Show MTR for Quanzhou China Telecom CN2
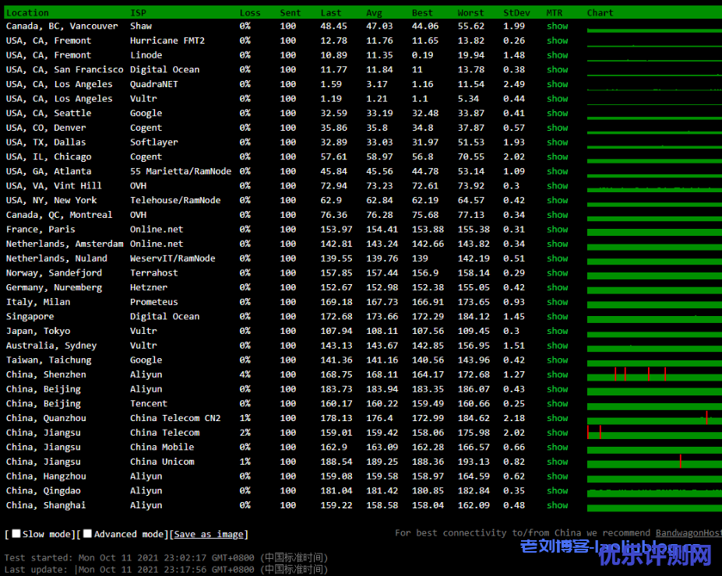722x576 pixels. coord(557,418)
